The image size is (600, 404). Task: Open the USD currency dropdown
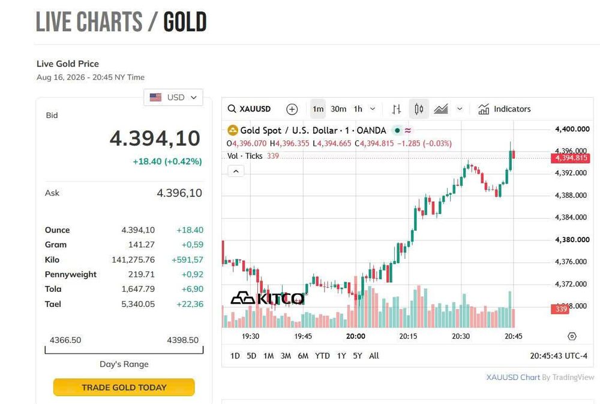coord(173,98)
